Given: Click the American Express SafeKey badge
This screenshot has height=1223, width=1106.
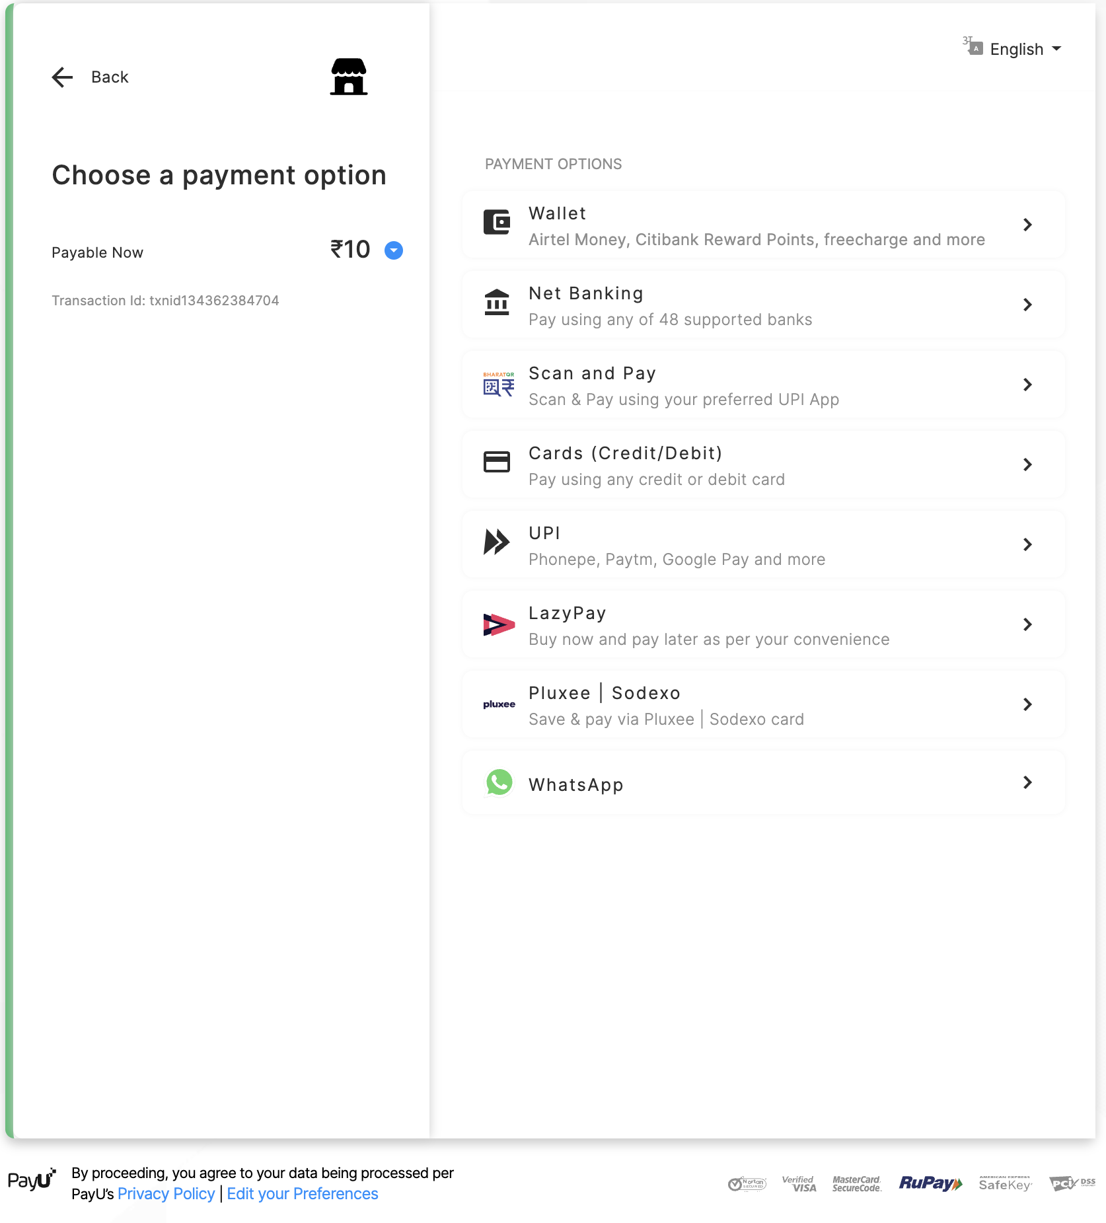Looking at the screenshot, I should click(1005, 1183).
